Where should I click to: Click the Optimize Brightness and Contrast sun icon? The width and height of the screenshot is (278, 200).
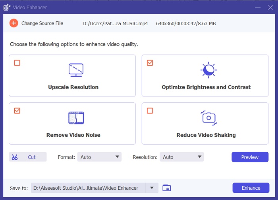click(x=208, y=70)
